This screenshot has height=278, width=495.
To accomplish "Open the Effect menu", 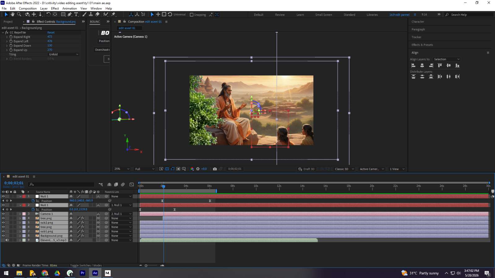I will [x=55, y=8].
